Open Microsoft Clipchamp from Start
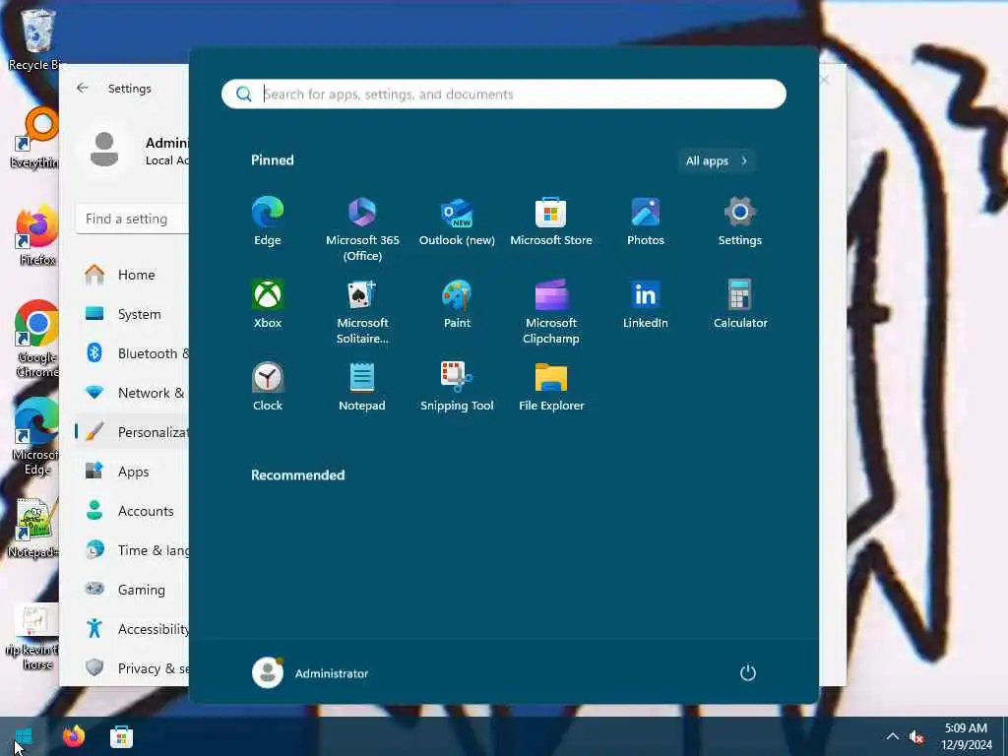The image size is (1008, 756). [551, 312]
